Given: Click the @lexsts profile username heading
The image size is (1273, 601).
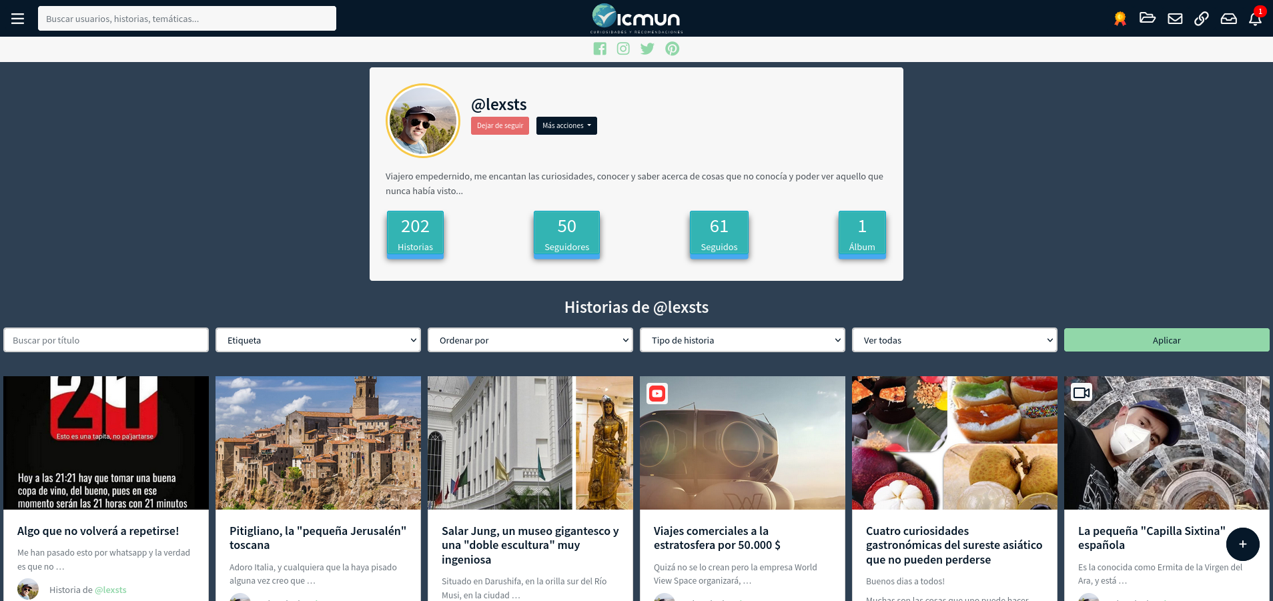Looking at the screenshot, I should (499, 105).
